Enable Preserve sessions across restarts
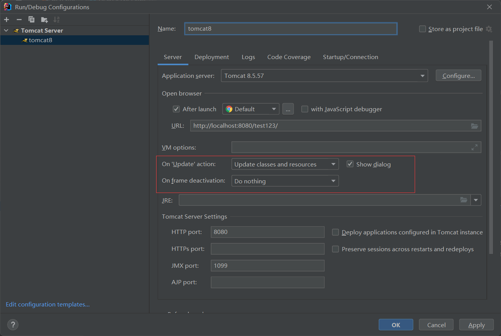Viewport: 501px width, 336px height. tap(335, 249)
